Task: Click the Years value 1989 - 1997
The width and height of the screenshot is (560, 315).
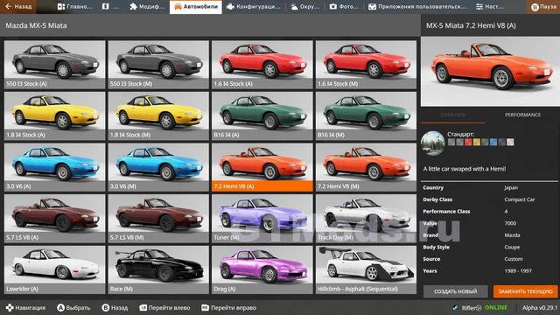Action: pos(518,270)
